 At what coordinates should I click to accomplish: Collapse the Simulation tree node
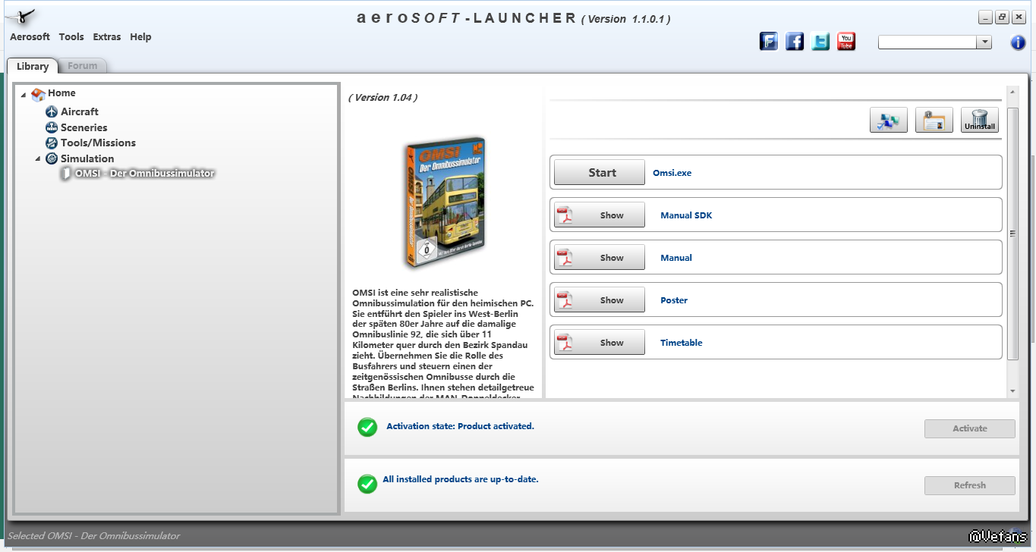click(x=37, y=159)
